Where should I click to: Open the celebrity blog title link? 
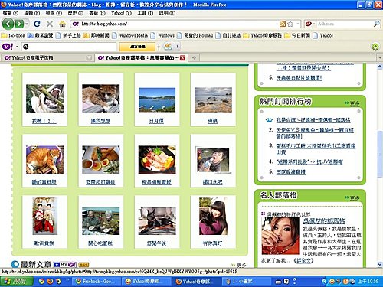pos(323,221)
